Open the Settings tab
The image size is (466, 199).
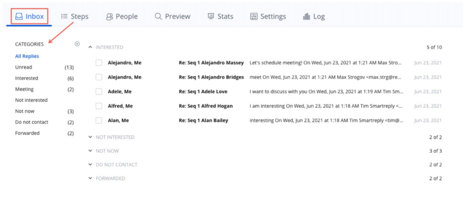pyautogui.click(x=273, y=16)
